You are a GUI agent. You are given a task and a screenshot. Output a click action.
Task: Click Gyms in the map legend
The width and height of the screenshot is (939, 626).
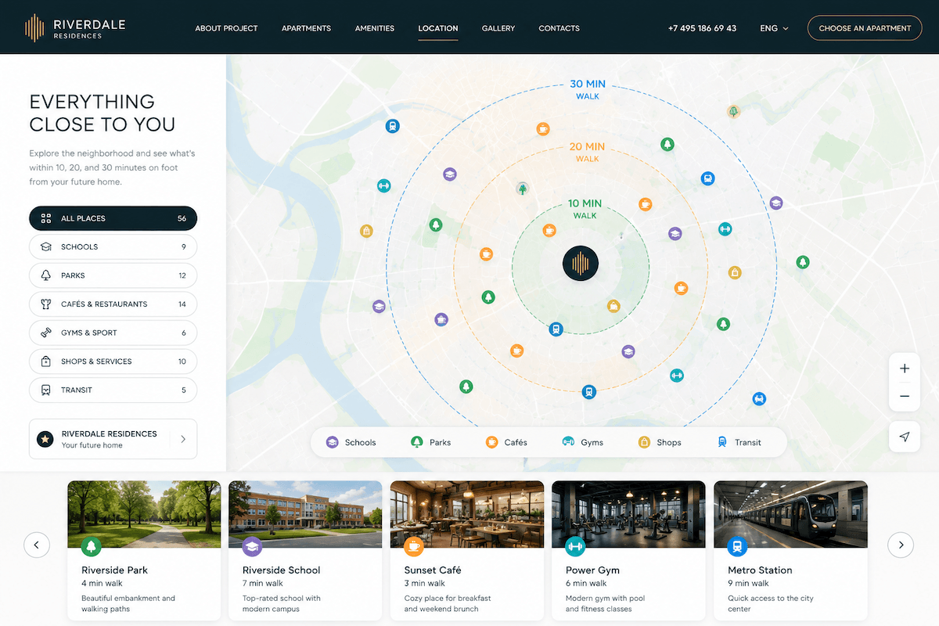pyautogui.click(x=583, y=442)
